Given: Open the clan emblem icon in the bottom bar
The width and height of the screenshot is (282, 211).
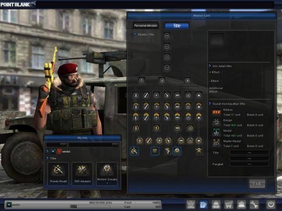Looking at the screenshot, I should coord(191,204).
